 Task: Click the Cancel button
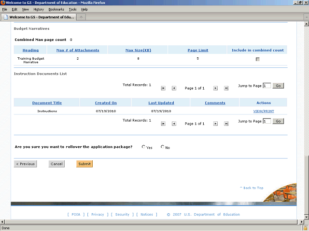click(56, 164)
